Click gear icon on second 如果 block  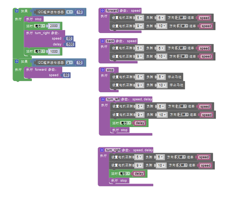click(16, 62)
